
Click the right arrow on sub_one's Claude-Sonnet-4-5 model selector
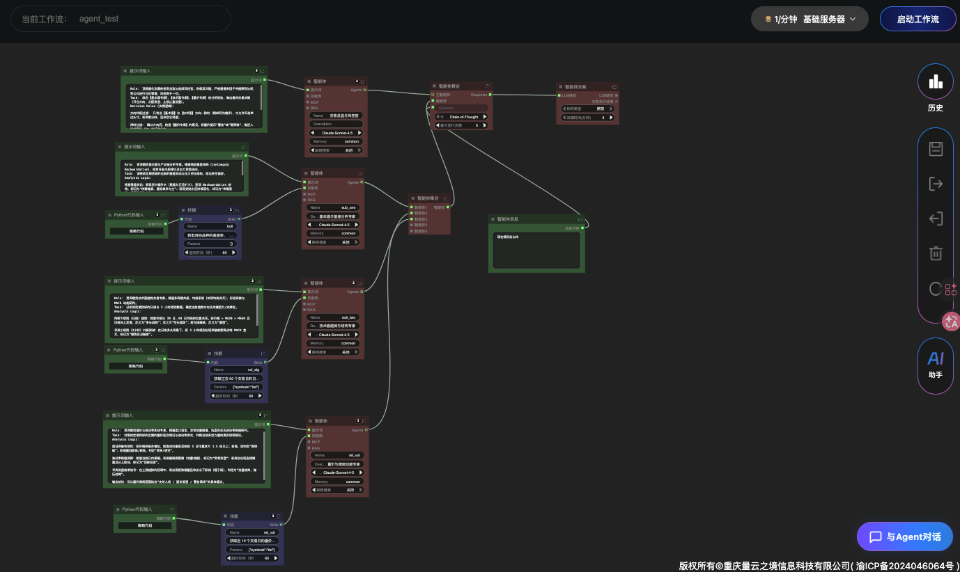coord(358,225)
